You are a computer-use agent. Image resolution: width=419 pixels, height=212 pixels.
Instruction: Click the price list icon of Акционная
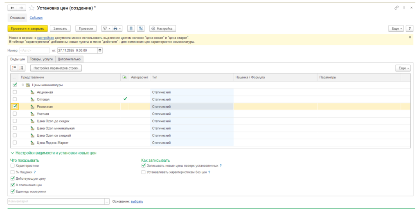32,92
